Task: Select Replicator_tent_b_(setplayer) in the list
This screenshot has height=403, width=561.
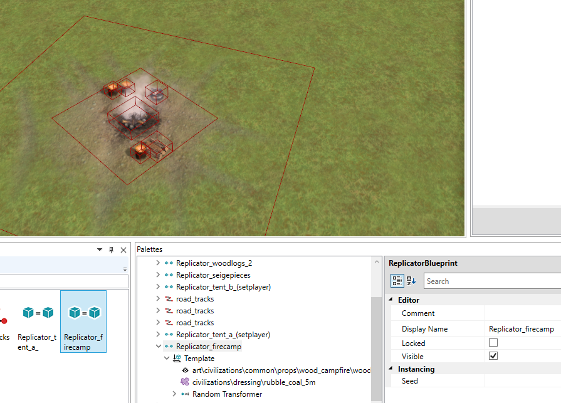Action: (223, 287)
